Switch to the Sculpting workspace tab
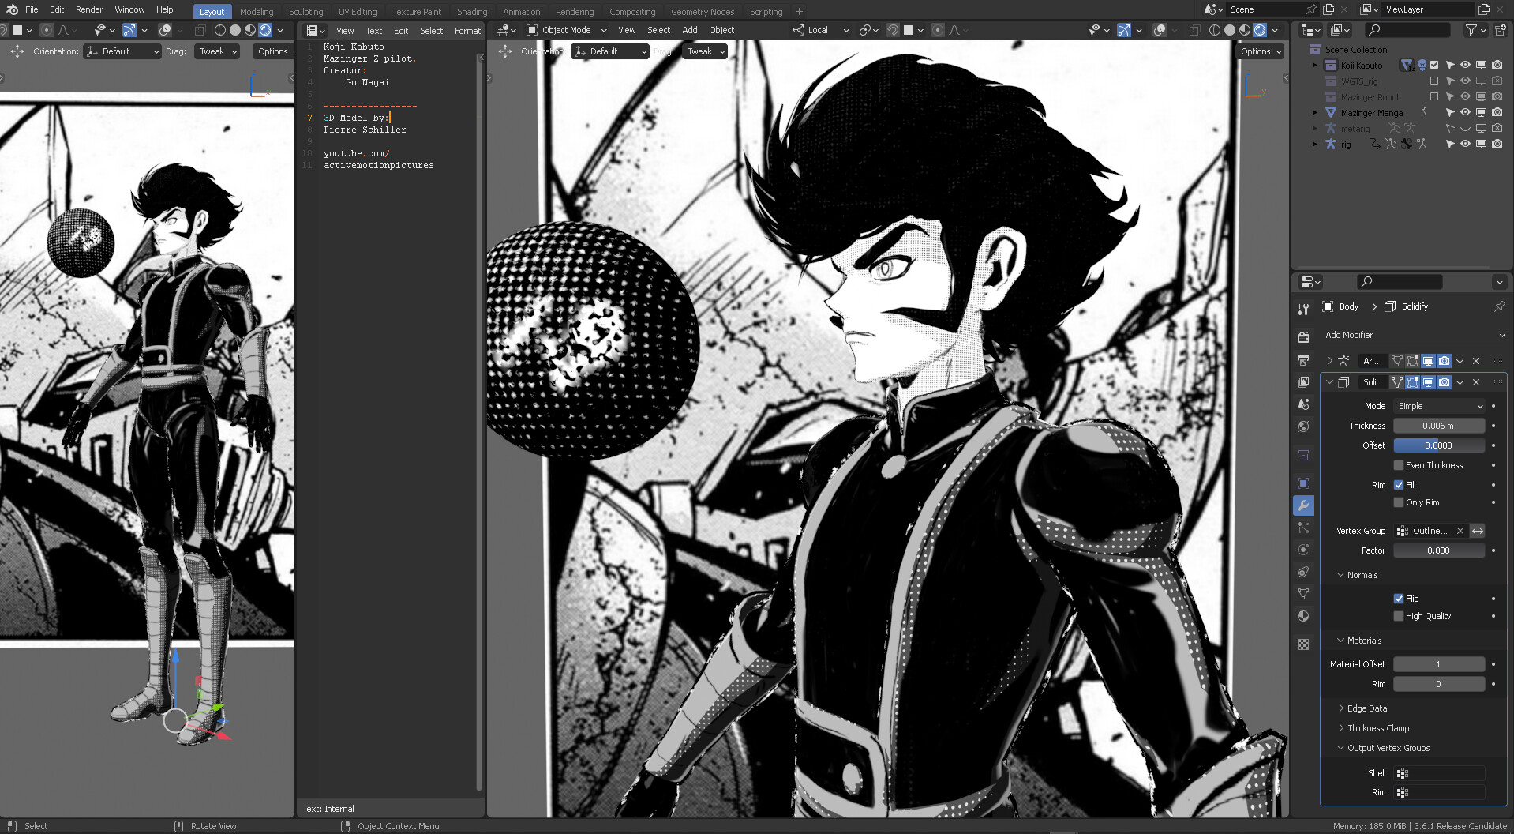 point(305,12)
